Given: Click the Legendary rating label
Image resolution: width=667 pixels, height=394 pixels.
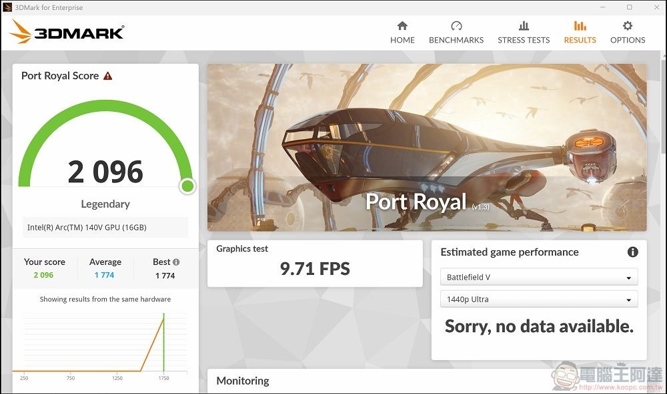Looking at the screenshot, I should pyautogui.click(x=105, y=204).
